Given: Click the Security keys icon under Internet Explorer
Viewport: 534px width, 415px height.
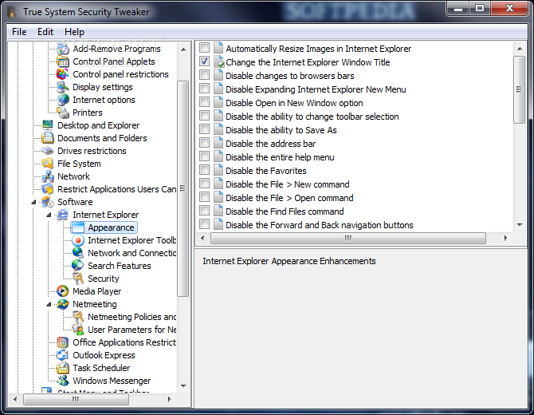Looking at the screenshot, I should click(x=78, y=279).
